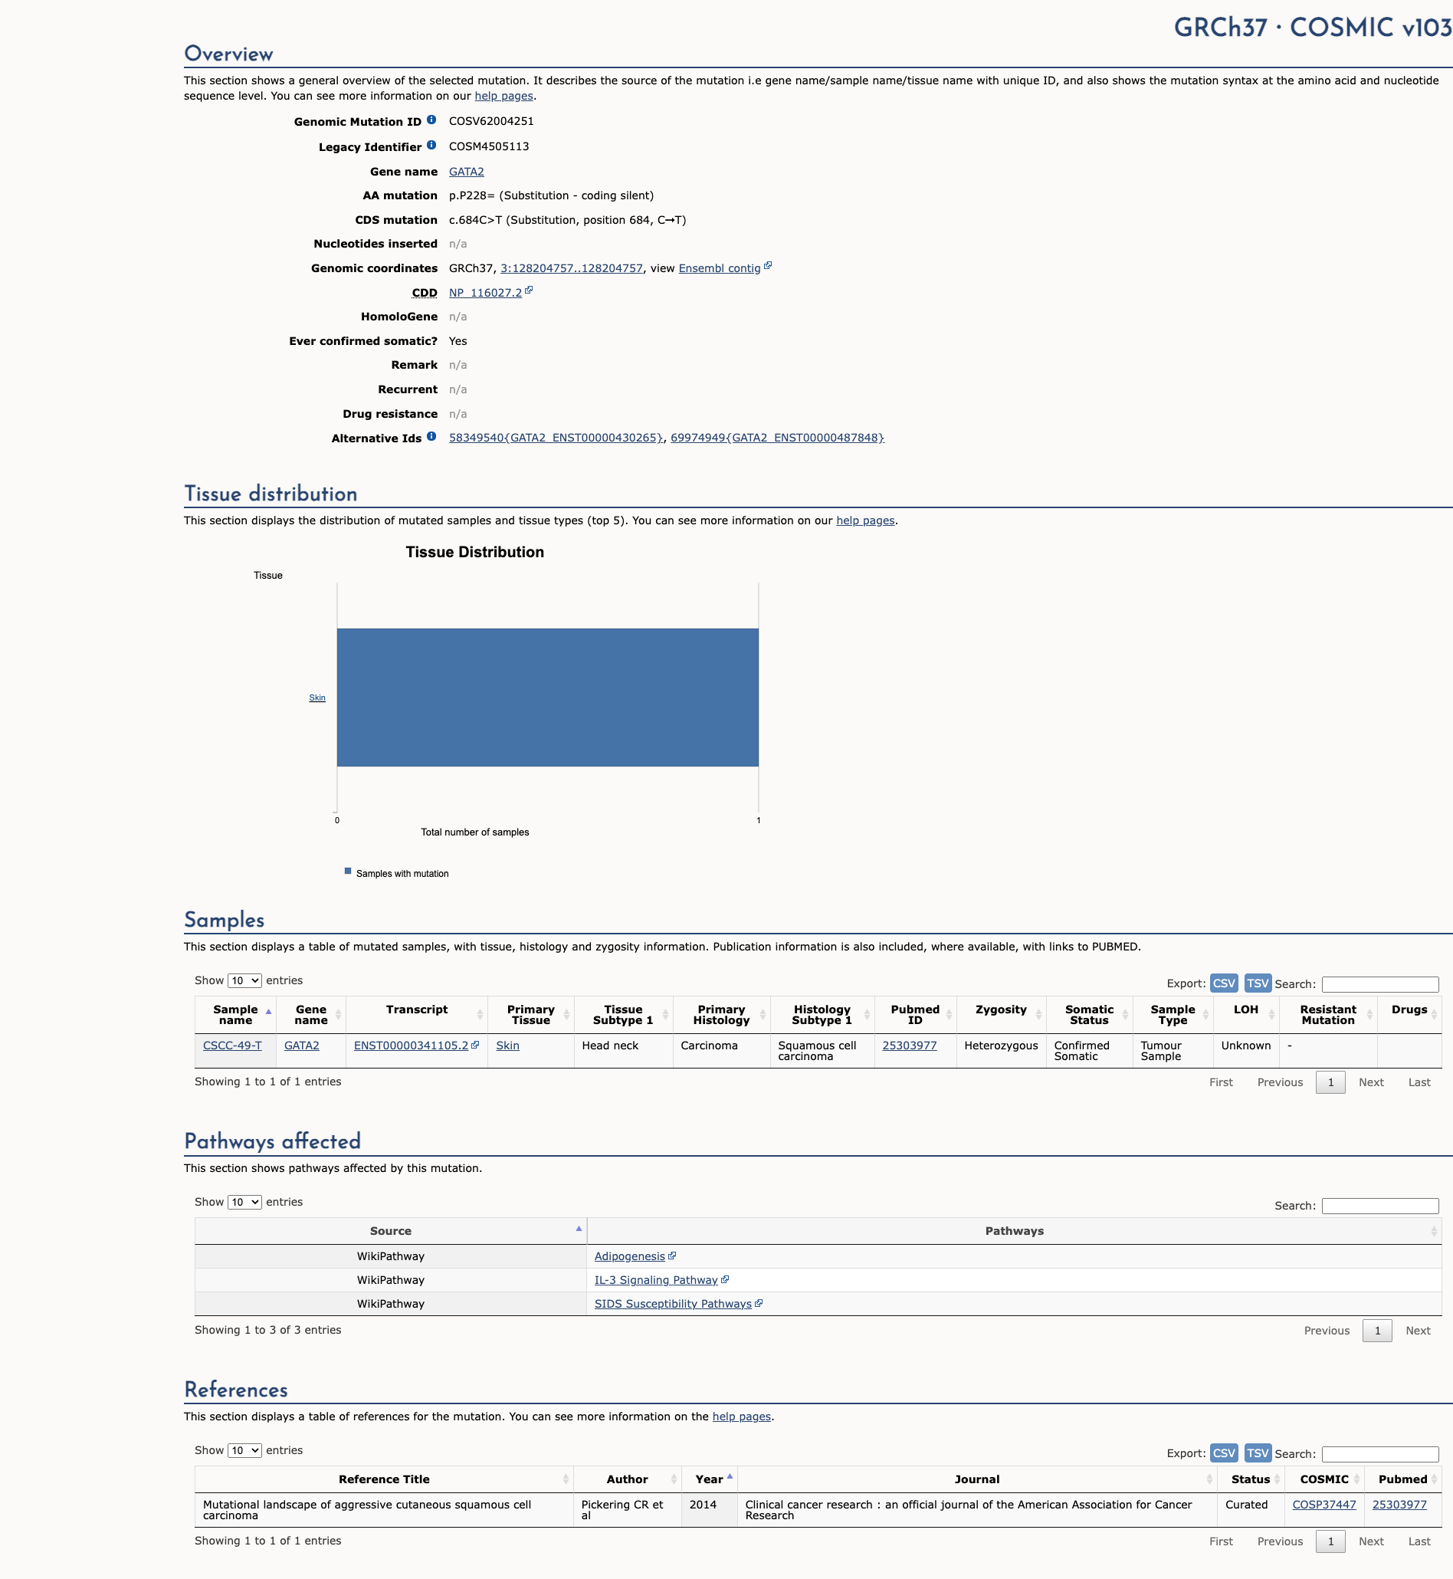Focus the Pathways table search field
The height and width of the screenshot is (1579, 1453).
point(1380,1206)
